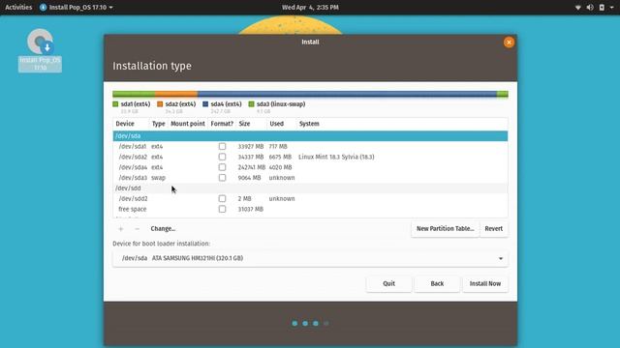Click New Partition Table... button
Image resolution: width=620 pixels, height=348 pixels.
click(446, 229)
